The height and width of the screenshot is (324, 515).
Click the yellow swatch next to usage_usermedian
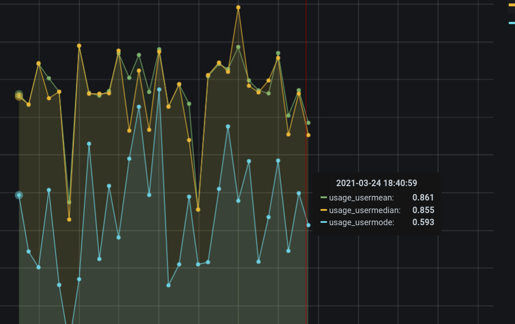(x=323, y=210)
